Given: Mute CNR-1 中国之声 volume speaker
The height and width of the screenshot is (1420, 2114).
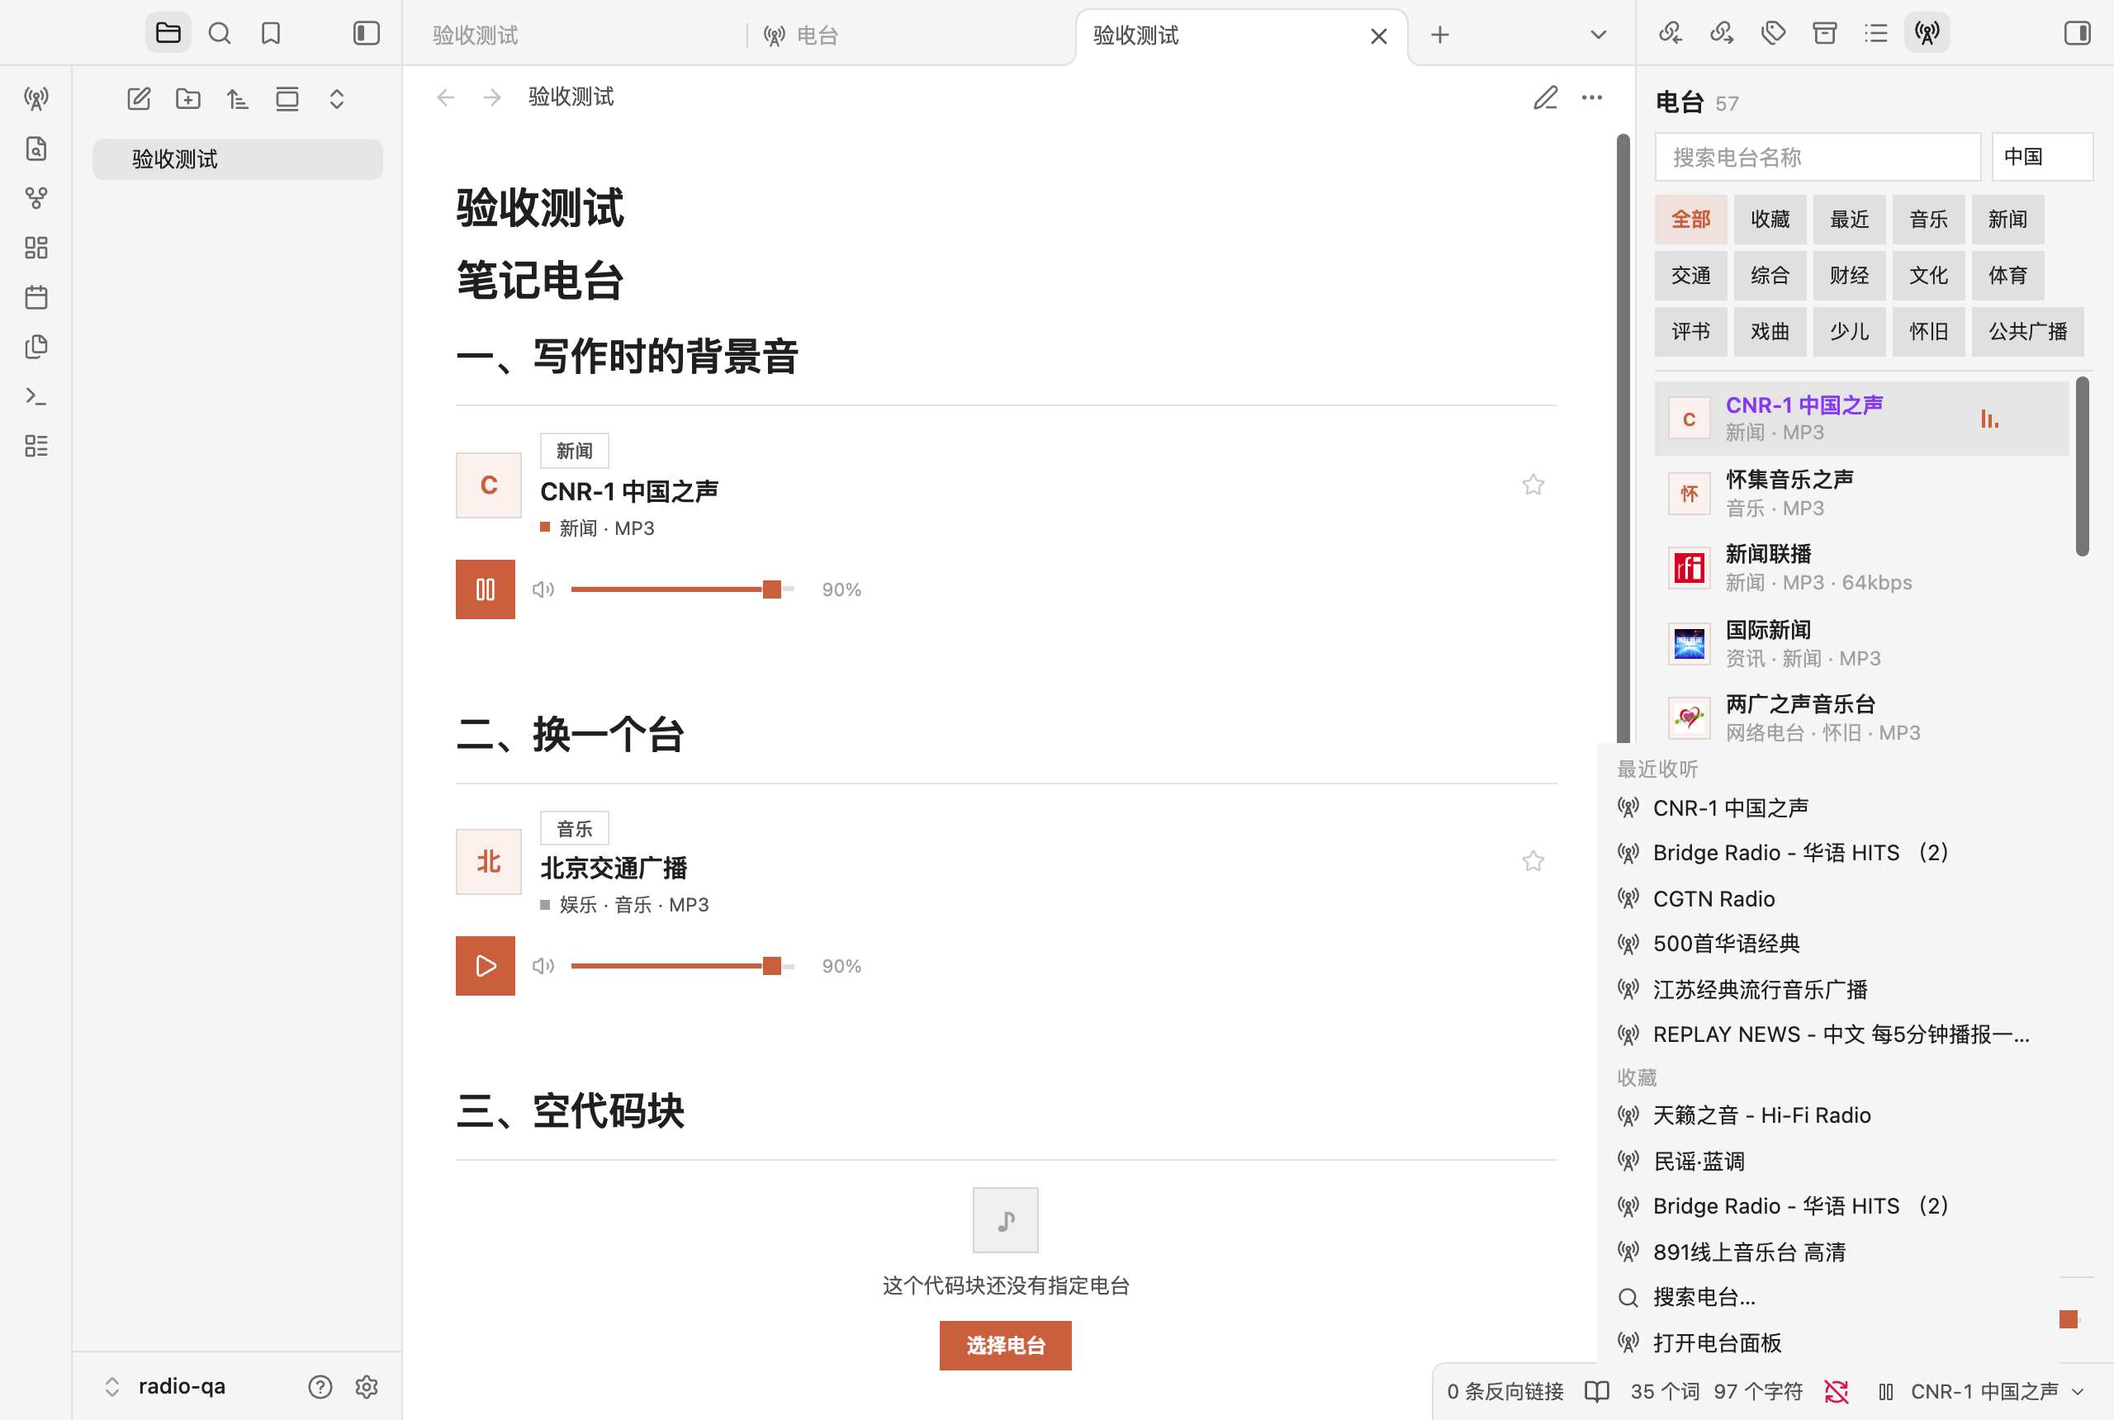Looking at the screenshot, I should click(543, 589).
